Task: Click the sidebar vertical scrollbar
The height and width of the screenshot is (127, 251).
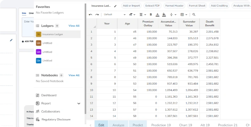Action: point(85,59)
